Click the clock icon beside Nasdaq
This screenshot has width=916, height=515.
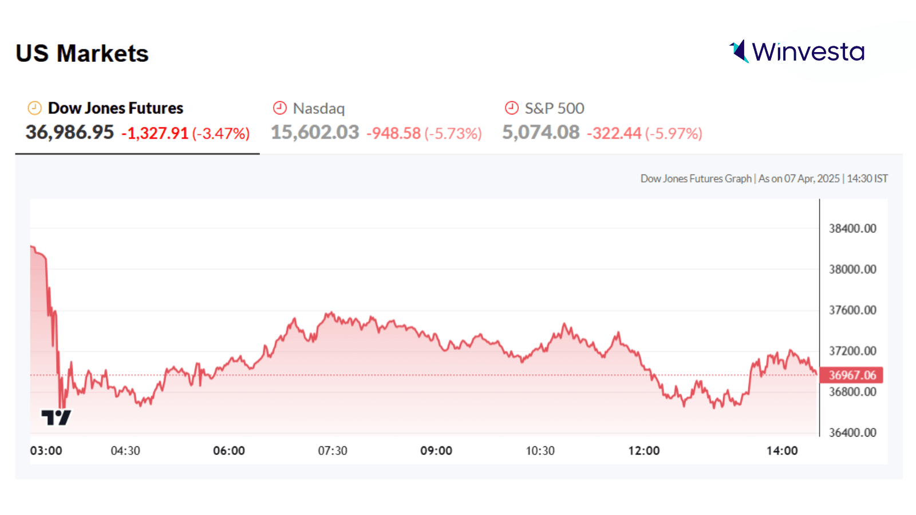(279, 108)
